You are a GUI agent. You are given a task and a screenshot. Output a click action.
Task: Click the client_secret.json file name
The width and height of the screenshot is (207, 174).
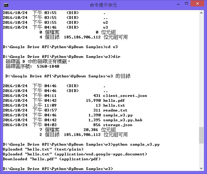(x=125, y=96)
